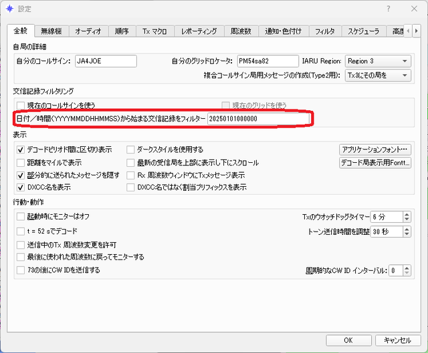428x353 pixels.
Task: Click the up arrow of Txのウオッチドッグタイマー
Action: (x=407, y=215)
